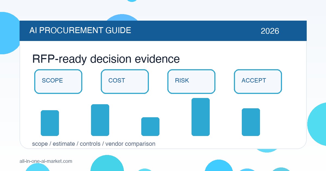Click the second bar below the COST box
Viewport: 326px width, 171px height.
tap(100, 120)
